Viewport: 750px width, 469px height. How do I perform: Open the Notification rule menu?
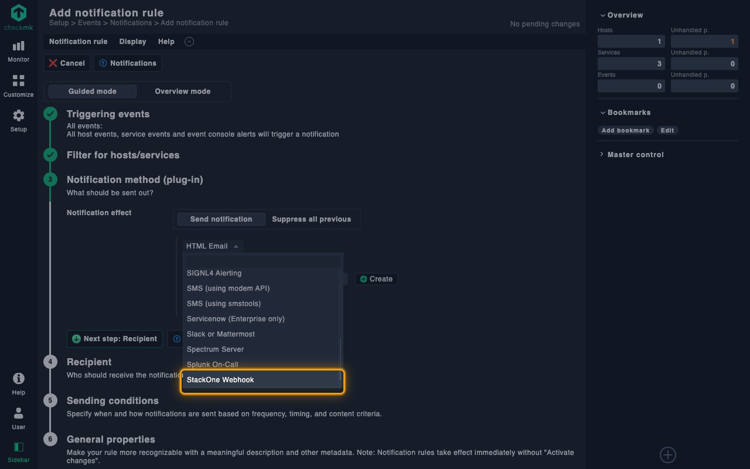point(79,42)
